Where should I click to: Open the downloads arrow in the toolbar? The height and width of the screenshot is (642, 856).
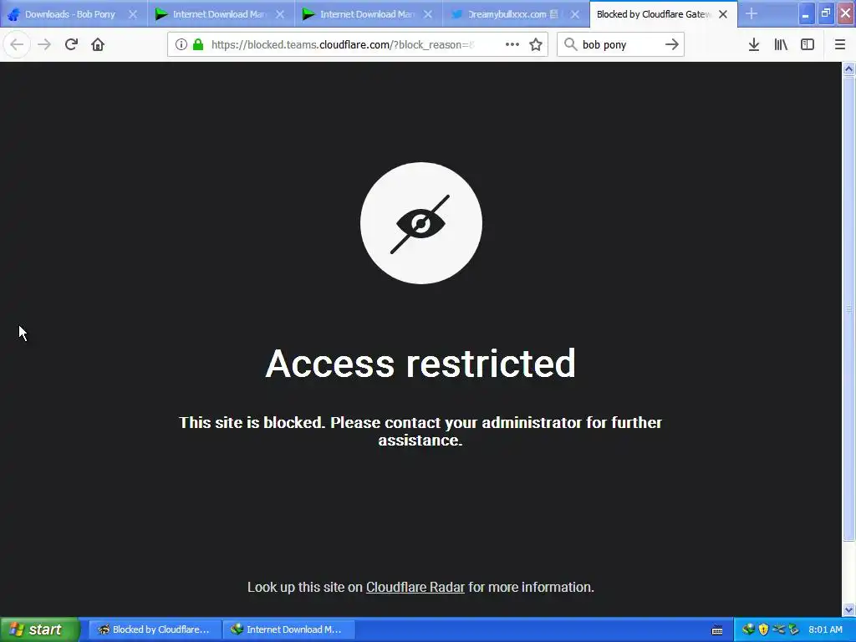click(x=754, y=45)
